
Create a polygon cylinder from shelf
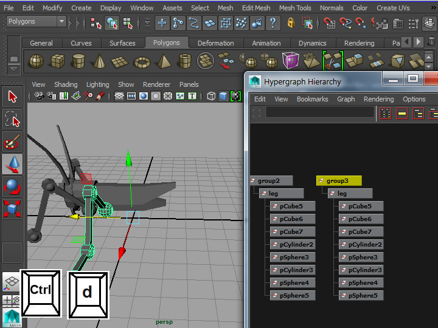pyautogui.click(x=78, y=61)
